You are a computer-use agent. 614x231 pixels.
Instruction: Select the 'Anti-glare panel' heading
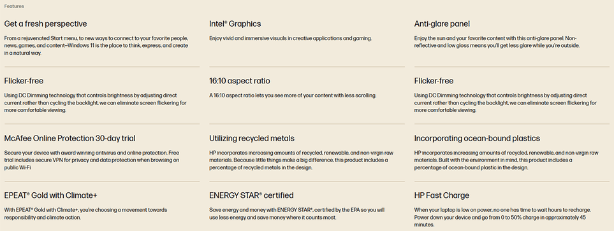pyautogui.click(x=442, y=24)
